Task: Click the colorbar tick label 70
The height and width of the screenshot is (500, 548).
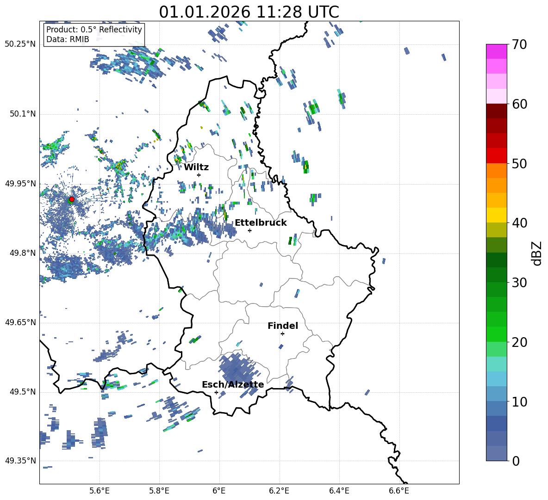Action: (520, 44)
